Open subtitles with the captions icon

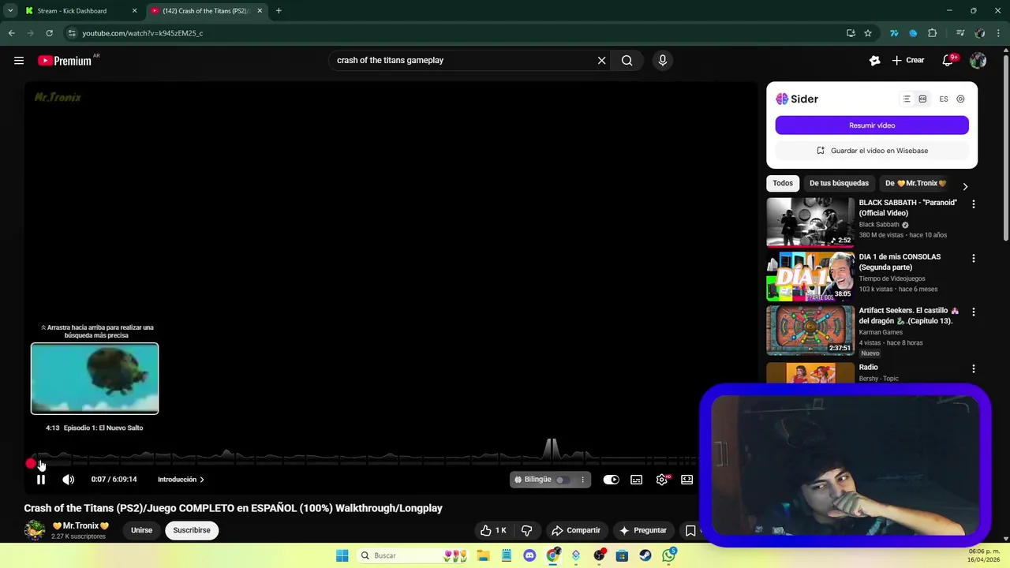637,480
